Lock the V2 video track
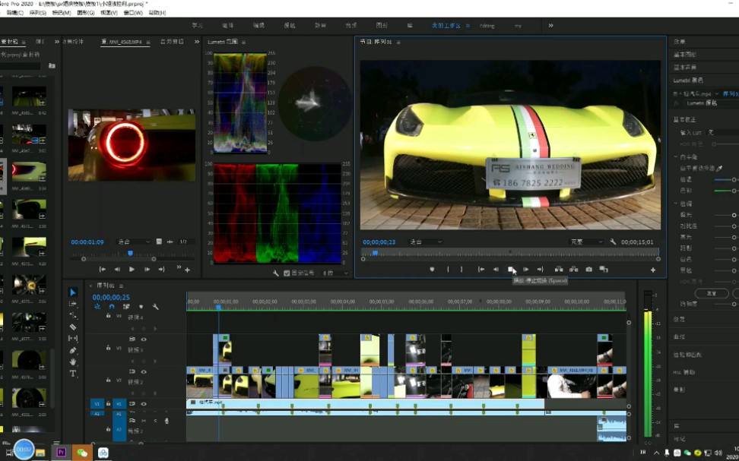This screenshot has height=461, width=739. 108,380
